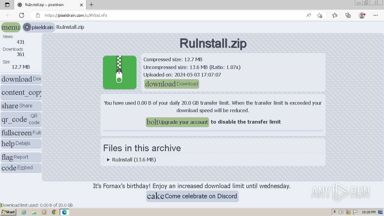Image resolution: width=384 pixels, height=216 pixels.
Task: Click the browser back arrow
Action: (8, 15)
